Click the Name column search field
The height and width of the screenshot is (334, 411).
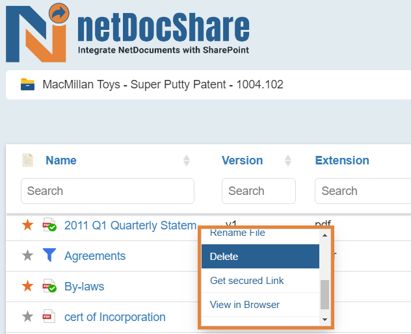[x=107, y=191]
